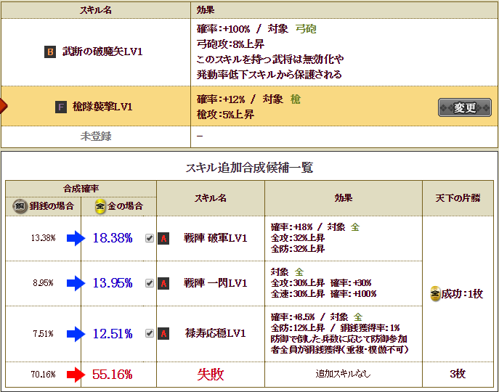Click the 弓砲攻:8%上昇 effect line
499x392 pixels.
pos(231,44)
